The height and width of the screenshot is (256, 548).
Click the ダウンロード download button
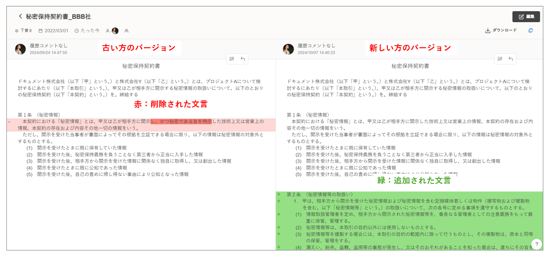point(501,31)
